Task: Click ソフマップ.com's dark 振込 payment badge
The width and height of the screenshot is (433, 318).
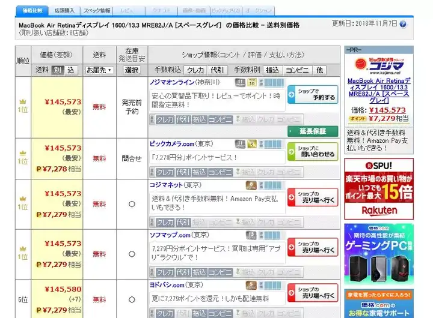Action: pyautogui.click(x=199, y=272)
